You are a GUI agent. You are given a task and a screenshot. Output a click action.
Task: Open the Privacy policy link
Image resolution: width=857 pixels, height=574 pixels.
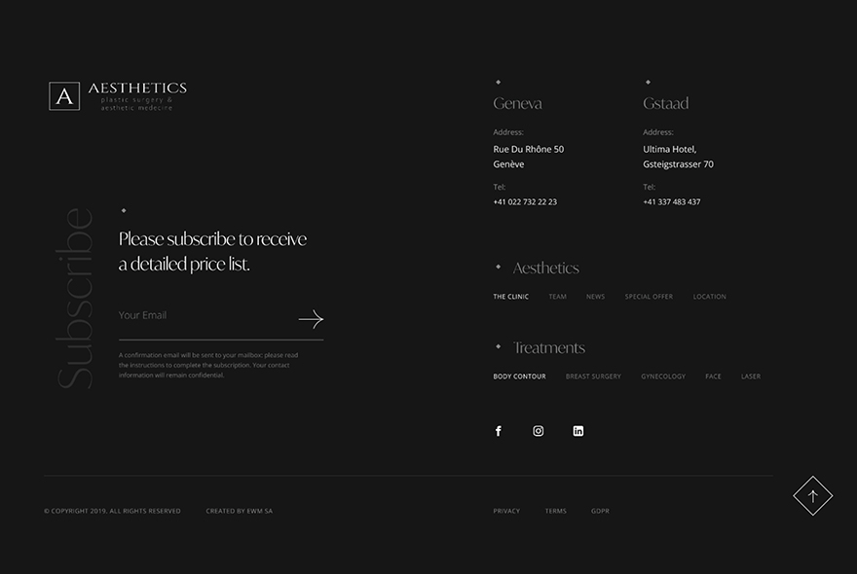click(506, 511)
